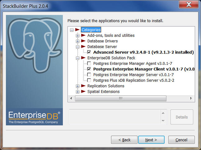Click the description box down arrow
The image size is (201, 150).
click(163, 121)
